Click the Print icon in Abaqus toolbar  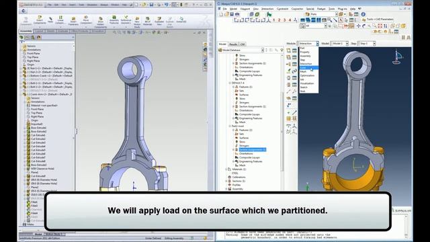pyautogui.click(x=237, y=14)
